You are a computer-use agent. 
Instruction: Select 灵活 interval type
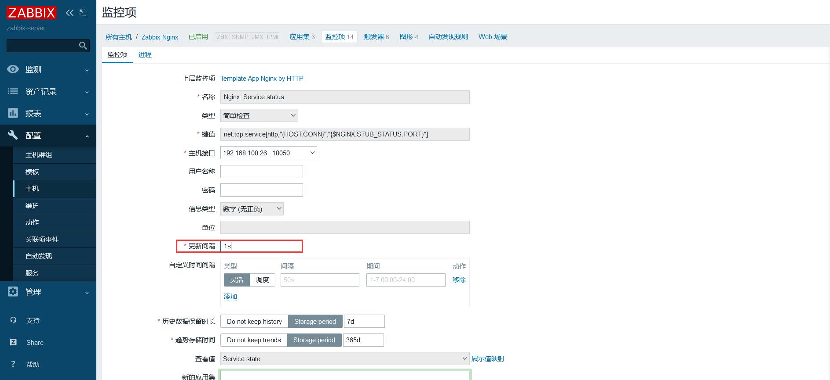pos(237,280)
